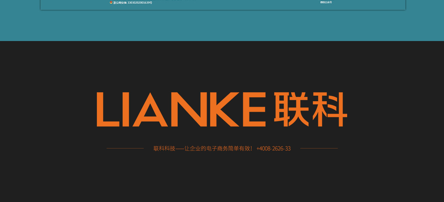Viewport: 444px width, 202px height.
Task: Click the 联 character in the logo
Action: [x=291, y=109]
